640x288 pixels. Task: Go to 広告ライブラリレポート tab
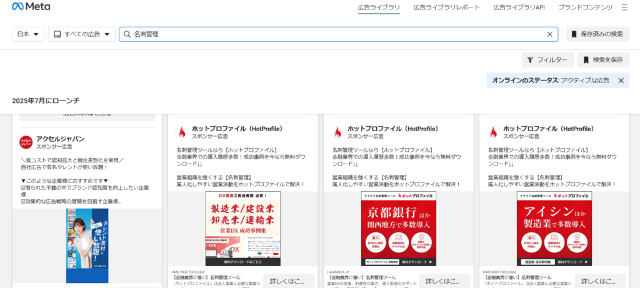point(446,7)
